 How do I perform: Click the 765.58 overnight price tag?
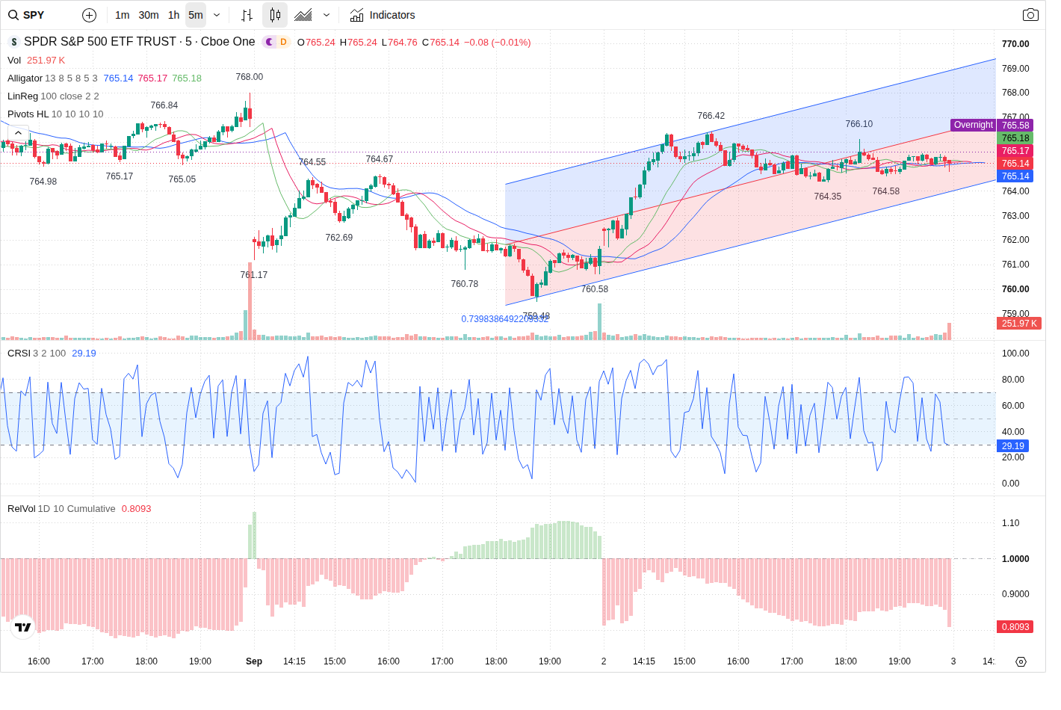click(x=1015, y=126)
